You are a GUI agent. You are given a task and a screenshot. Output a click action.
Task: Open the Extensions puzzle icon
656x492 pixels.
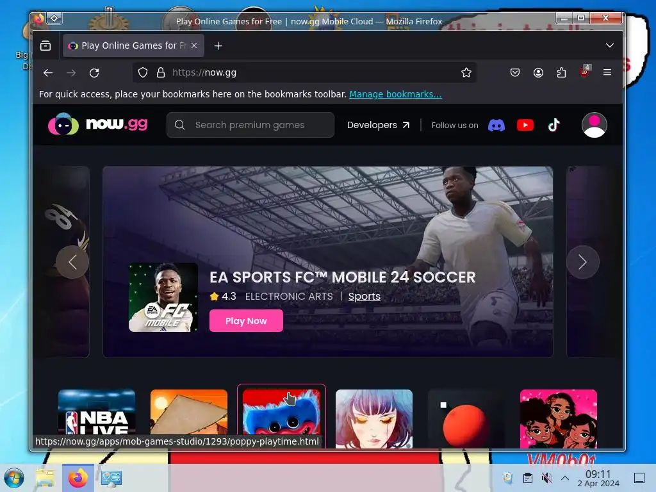(x=561, y=73)
